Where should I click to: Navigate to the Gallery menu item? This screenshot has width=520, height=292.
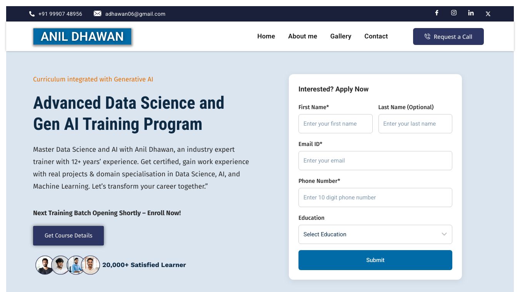341,36
